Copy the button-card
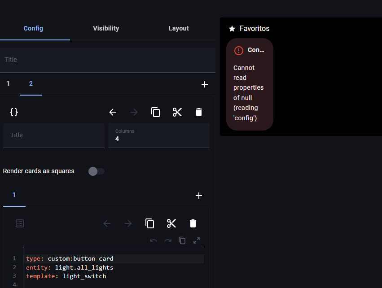This screenshot has height=288, width=382. 149,223
